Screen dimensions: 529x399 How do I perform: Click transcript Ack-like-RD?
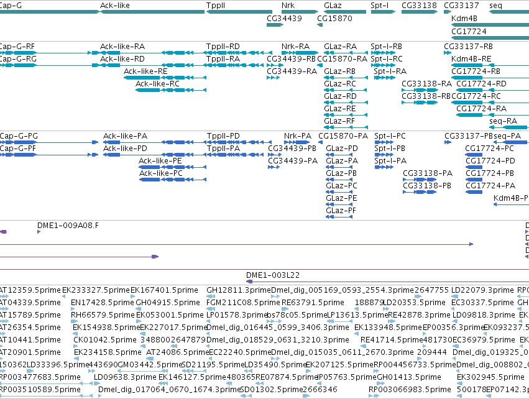click(x=122, y=59)
